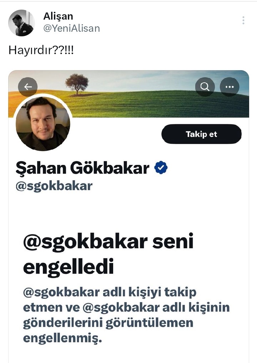Click the tweet text Hayırdır??!!!
Screen dimensions: 257x363
[41, 50]
